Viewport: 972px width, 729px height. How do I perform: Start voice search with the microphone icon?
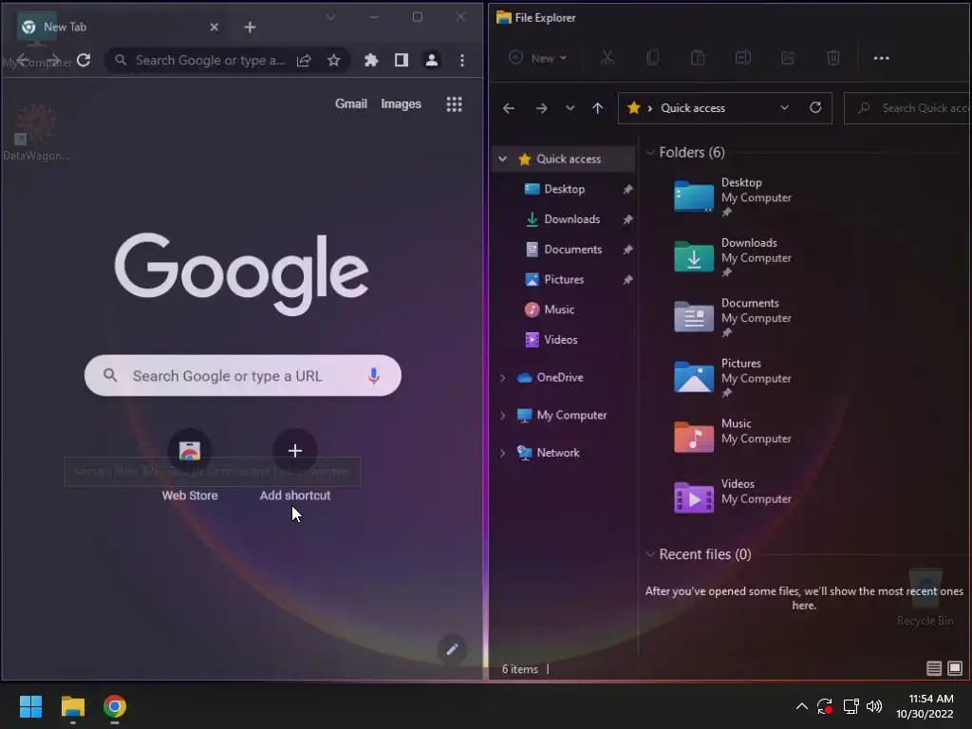pos(373,376)
